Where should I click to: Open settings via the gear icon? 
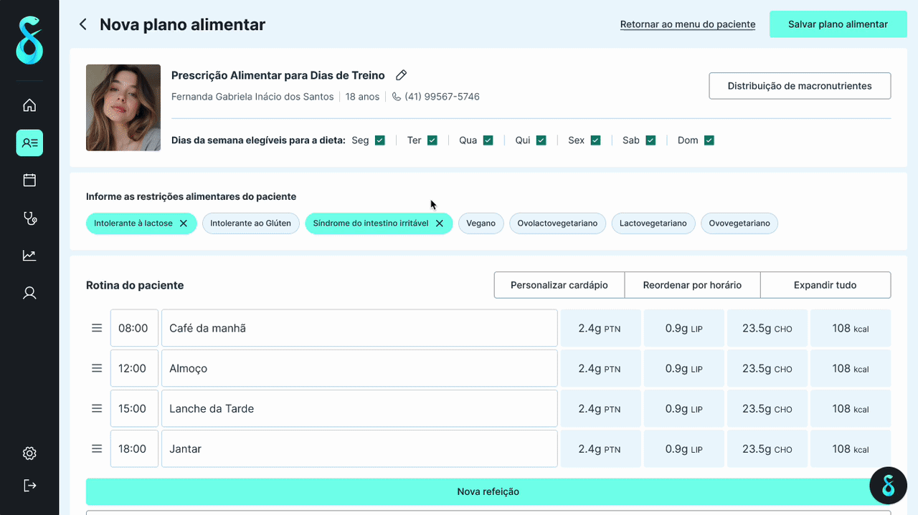[29, 453]
